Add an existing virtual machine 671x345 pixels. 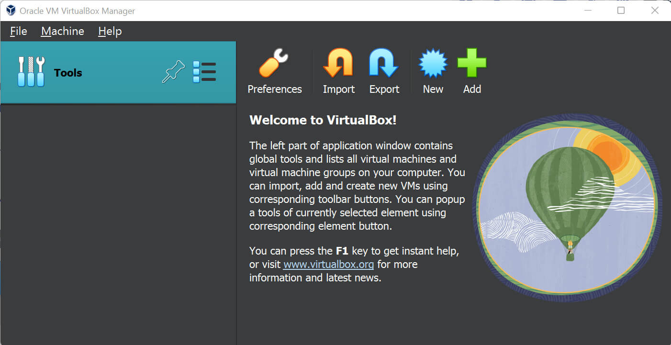click(x=472, y=62)
